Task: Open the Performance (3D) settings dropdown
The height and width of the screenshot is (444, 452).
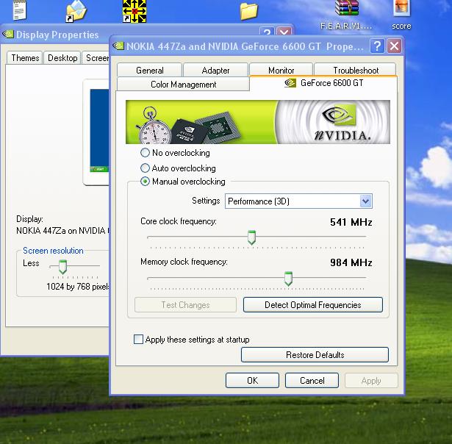Action: coord(366,201)
